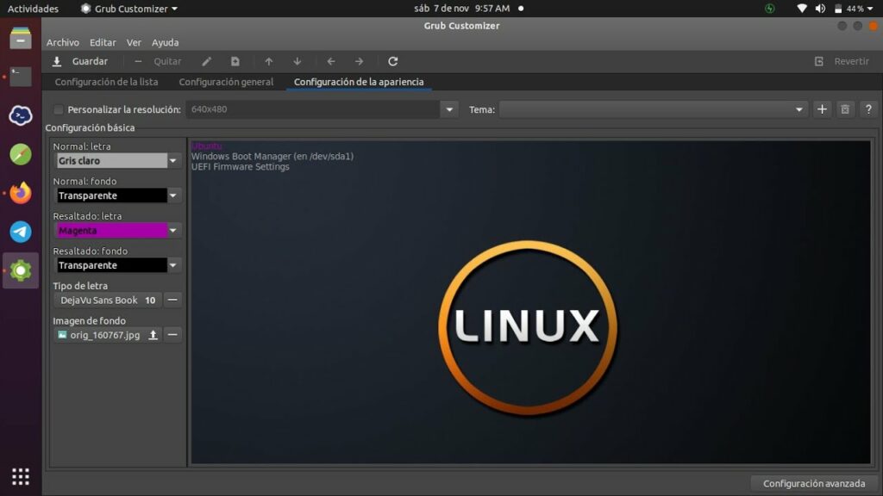The image size is (883, 496).
Task: Move entry up with the up arrow icon
Action: pos(268,61)
